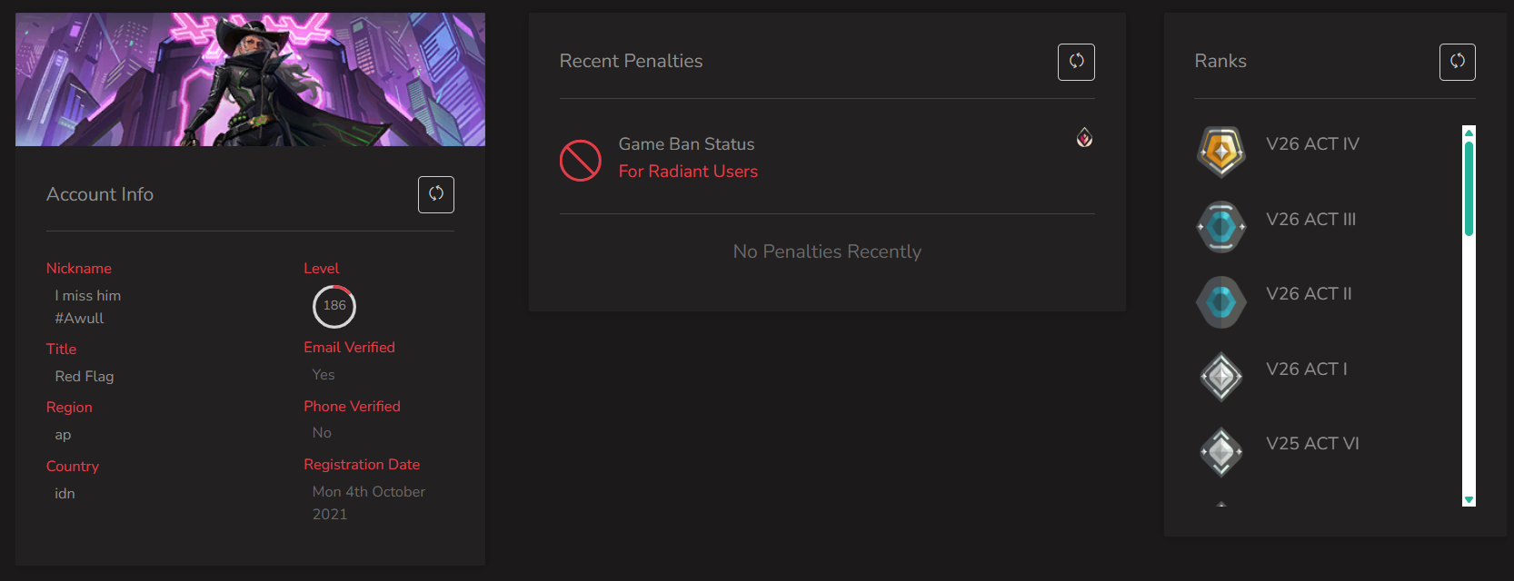This screenshot has height=581, width=1514.
Task: Click the ranks list scrollbar down arrow
Action: pos(1469,499)
